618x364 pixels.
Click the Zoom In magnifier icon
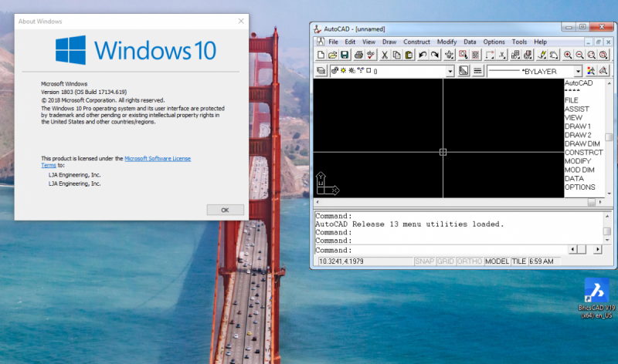[568, 55]
